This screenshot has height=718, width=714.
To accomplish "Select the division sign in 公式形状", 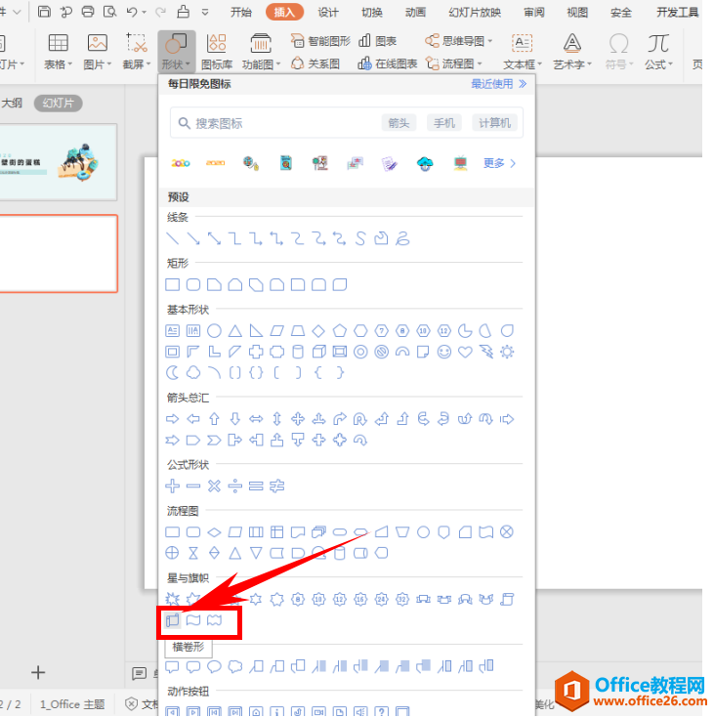I will [235, 486].
